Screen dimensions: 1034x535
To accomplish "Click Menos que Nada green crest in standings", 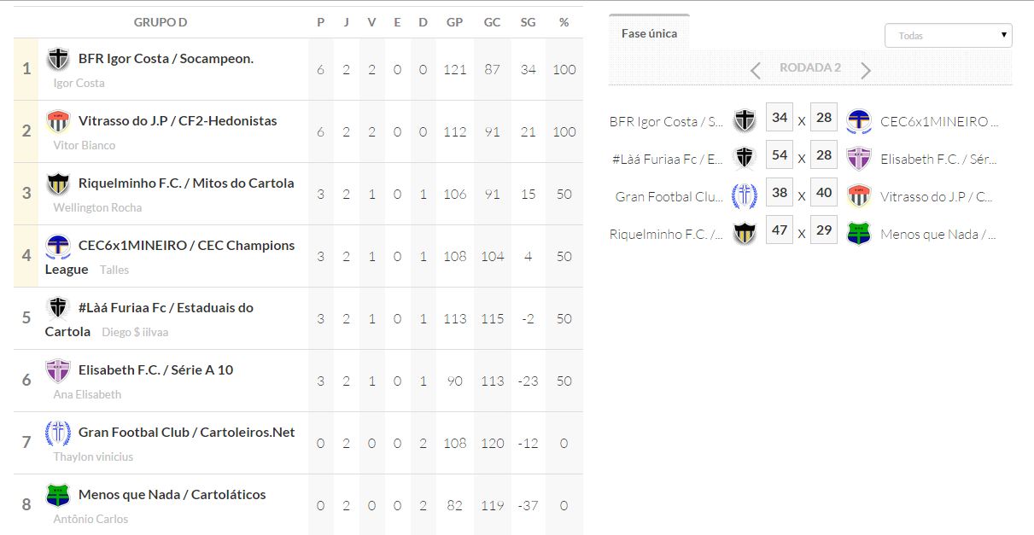I will coord(58,496).
